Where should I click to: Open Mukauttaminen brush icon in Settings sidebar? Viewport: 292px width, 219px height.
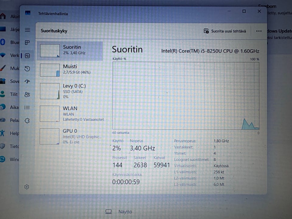click(3, 68)
